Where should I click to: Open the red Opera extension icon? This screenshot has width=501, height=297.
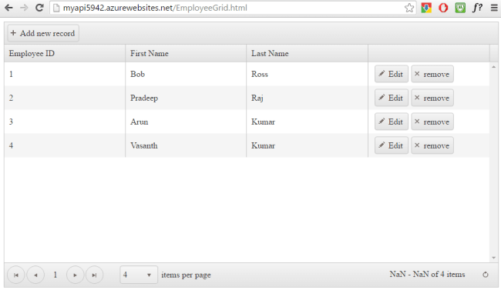point(443,8)
